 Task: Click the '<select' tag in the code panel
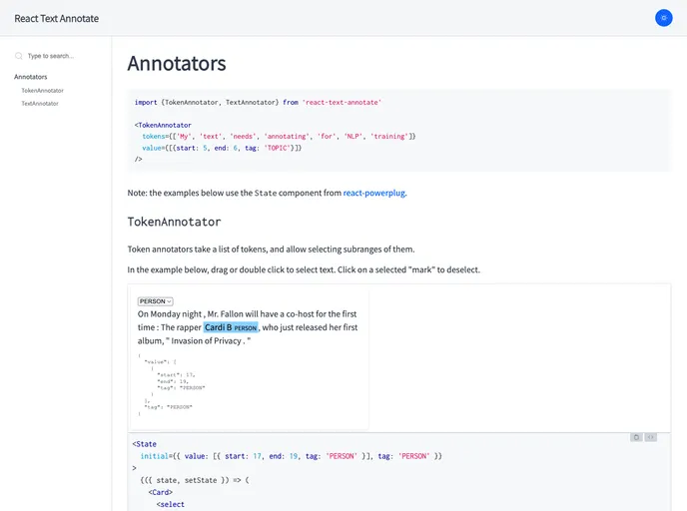click(171, 504)
